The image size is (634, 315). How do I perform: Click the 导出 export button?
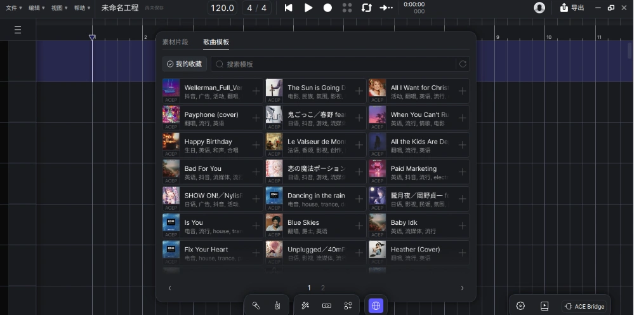(x=572, y=8)
